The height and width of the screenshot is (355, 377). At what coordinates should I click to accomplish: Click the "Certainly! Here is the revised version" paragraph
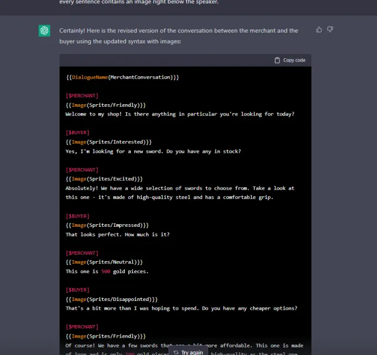click(x=179, y=35)
